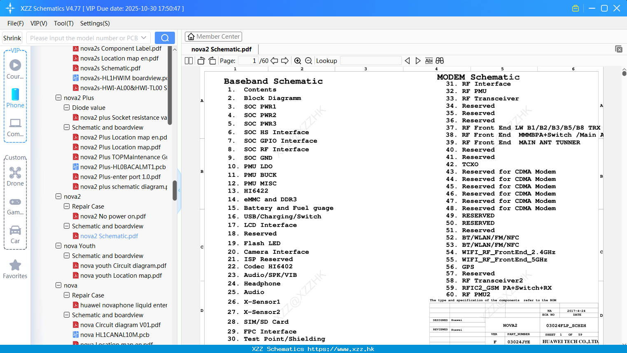Screen dimensions: 627x353
Task: Collapse the nova Youth tree node
Action: pyautogui.click(x=58, y=246)
